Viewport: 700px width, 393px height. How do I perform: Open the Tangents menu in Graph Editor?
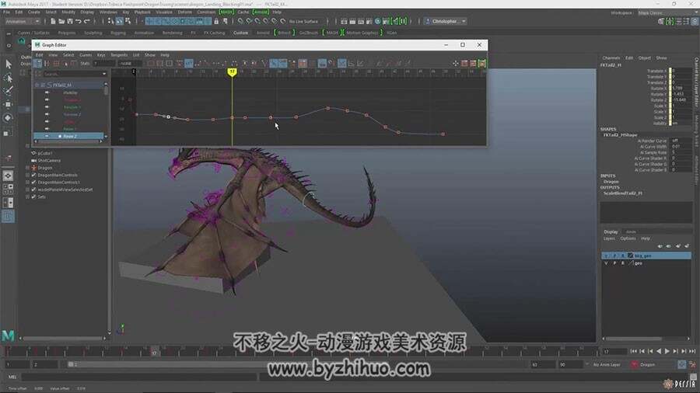click(x=119, y=55)
